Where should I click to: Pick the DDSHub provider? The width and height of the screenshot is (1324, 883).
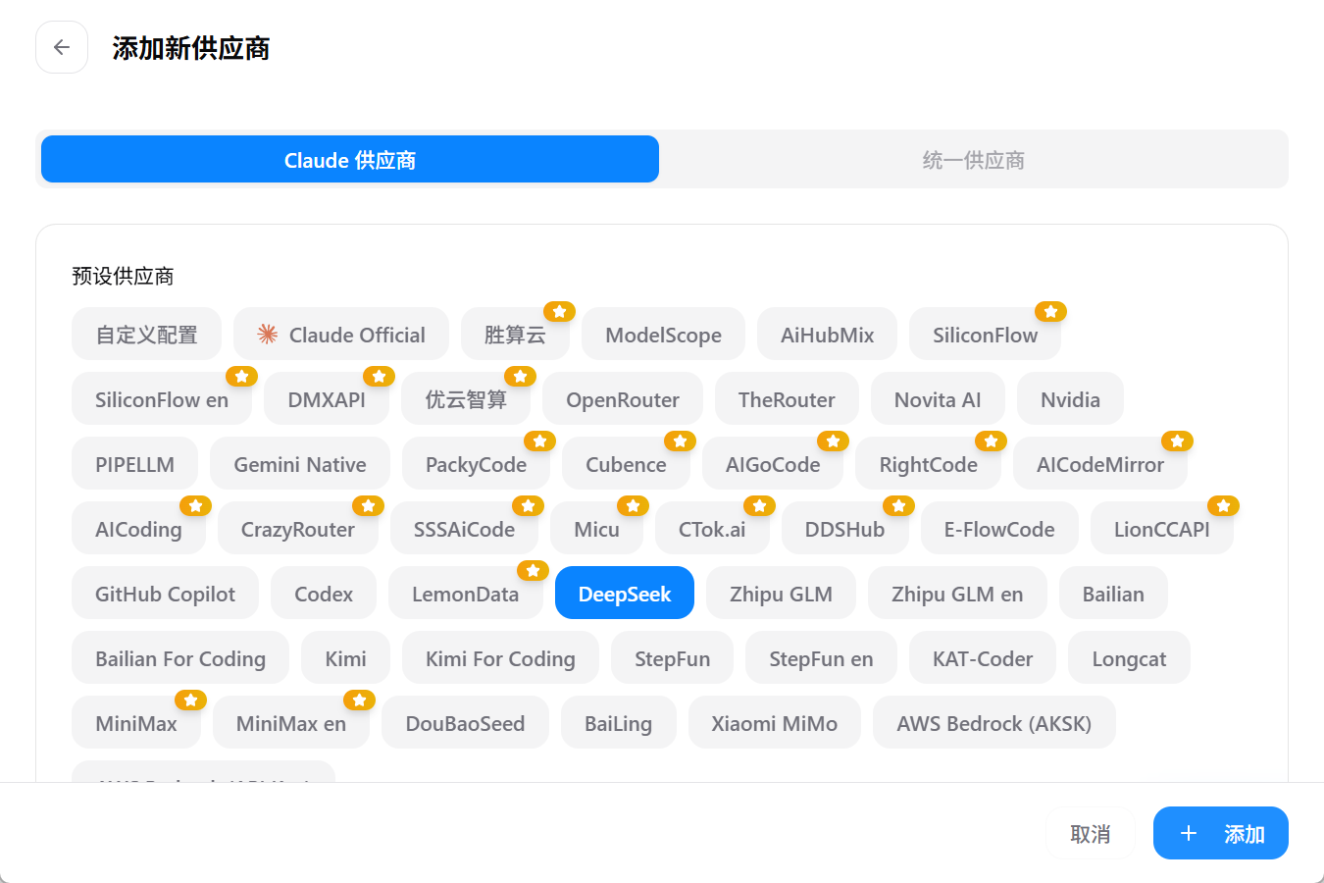point(844,529)
